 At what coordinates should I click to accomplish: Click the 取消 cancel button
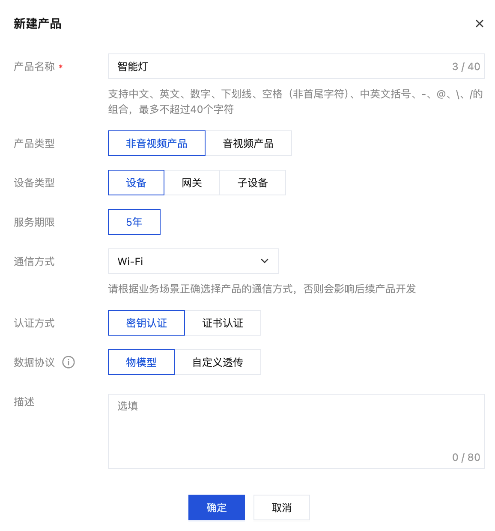[282, 507]
